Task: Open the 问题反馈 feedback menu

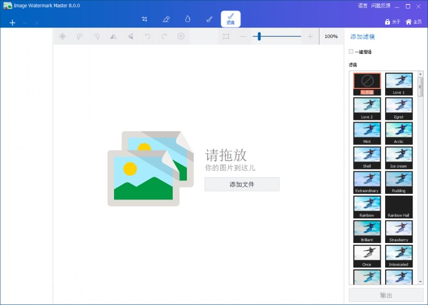Action: click(381, 6)
